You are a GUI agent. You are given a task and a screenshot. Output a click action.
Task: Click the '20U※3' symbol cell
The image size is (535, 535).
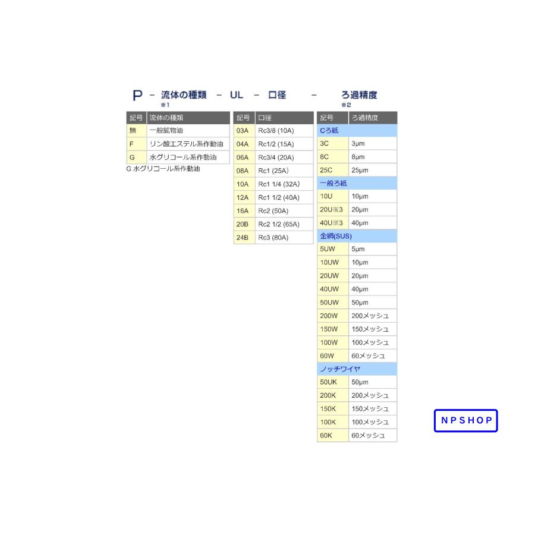333,209
